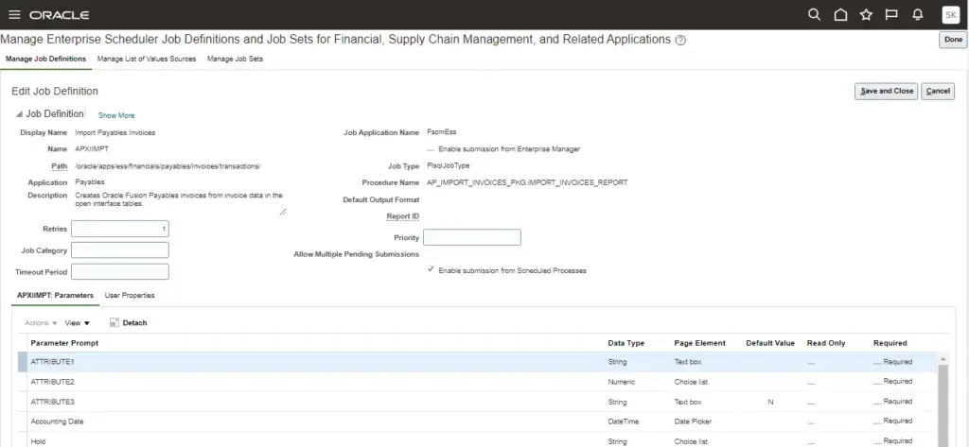Open the Actions dropdown menu

[x=41, y=323]
